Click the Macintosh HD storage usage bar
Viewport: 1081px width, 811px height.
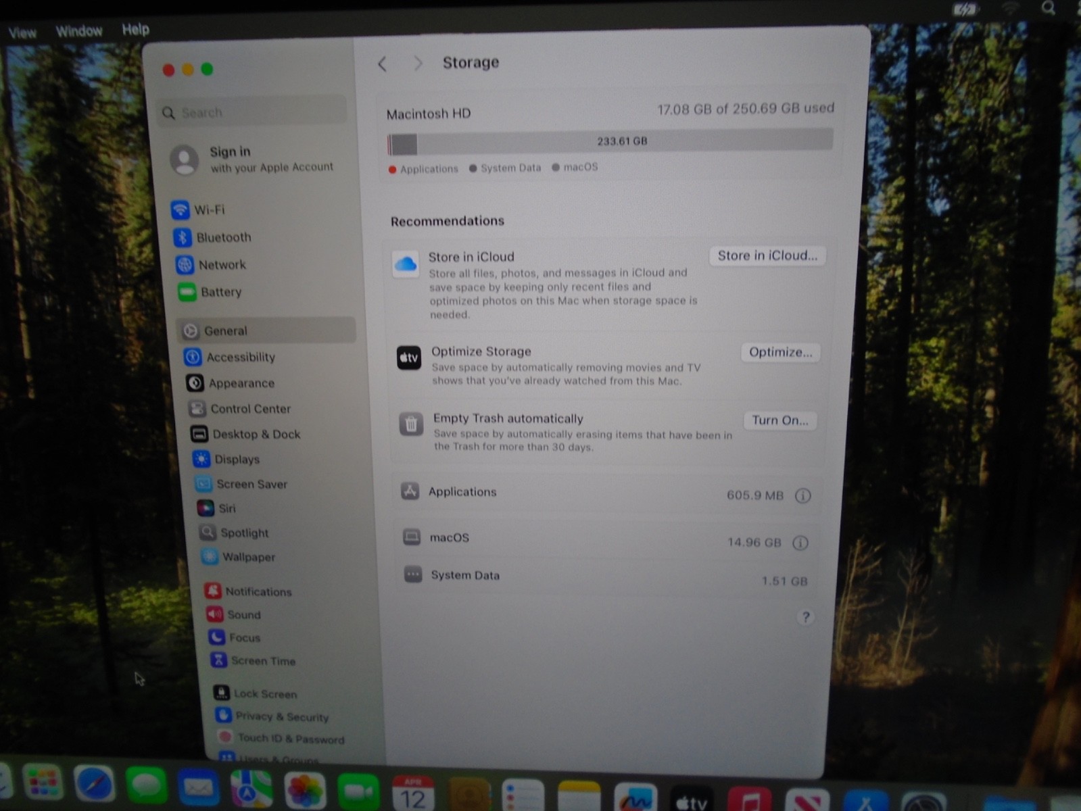pos(610,142)
